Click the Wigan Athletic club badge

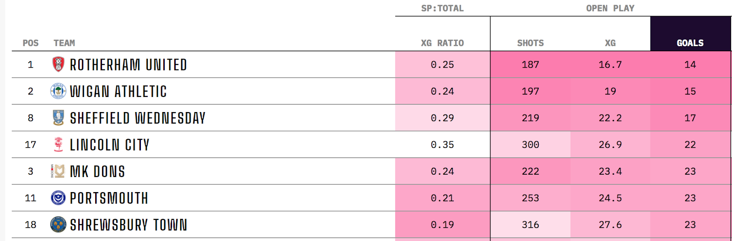pyautogui.click(x=58, y=91)
